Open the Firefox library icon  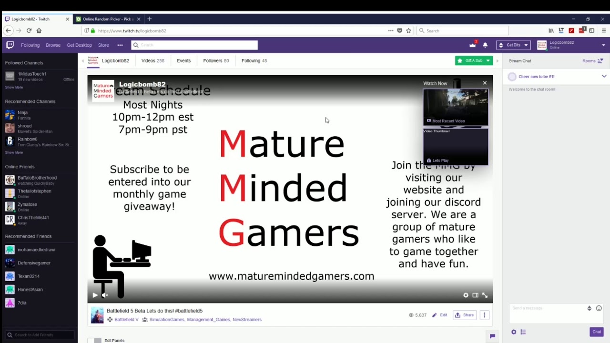click(551, 30)
